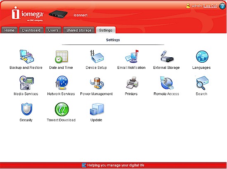The image size is (227, 169).
Task: Open the Torrent Download icon
Action: pyautogui.click(x=62, y=109)
